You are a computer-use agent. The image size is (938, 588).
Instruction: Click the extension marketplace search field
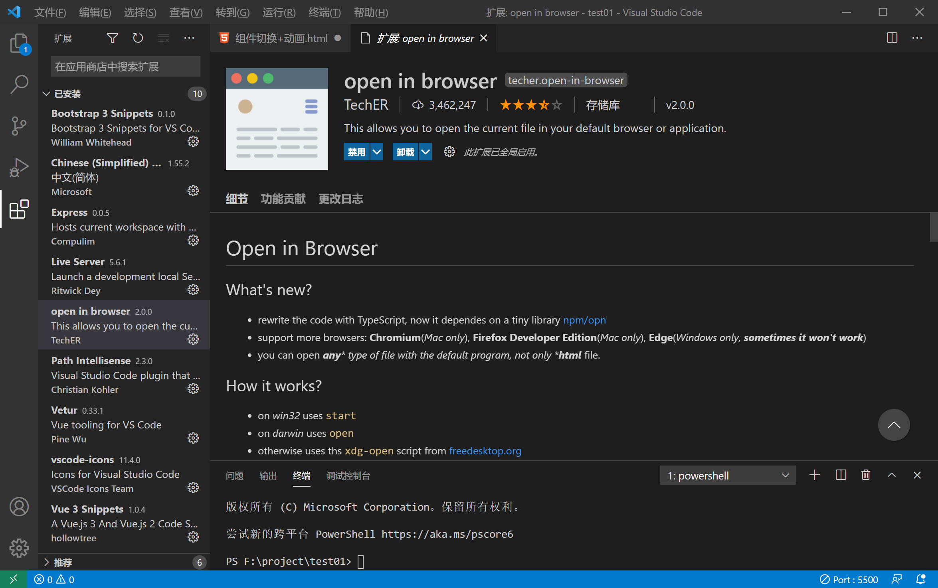coord(125,66)
